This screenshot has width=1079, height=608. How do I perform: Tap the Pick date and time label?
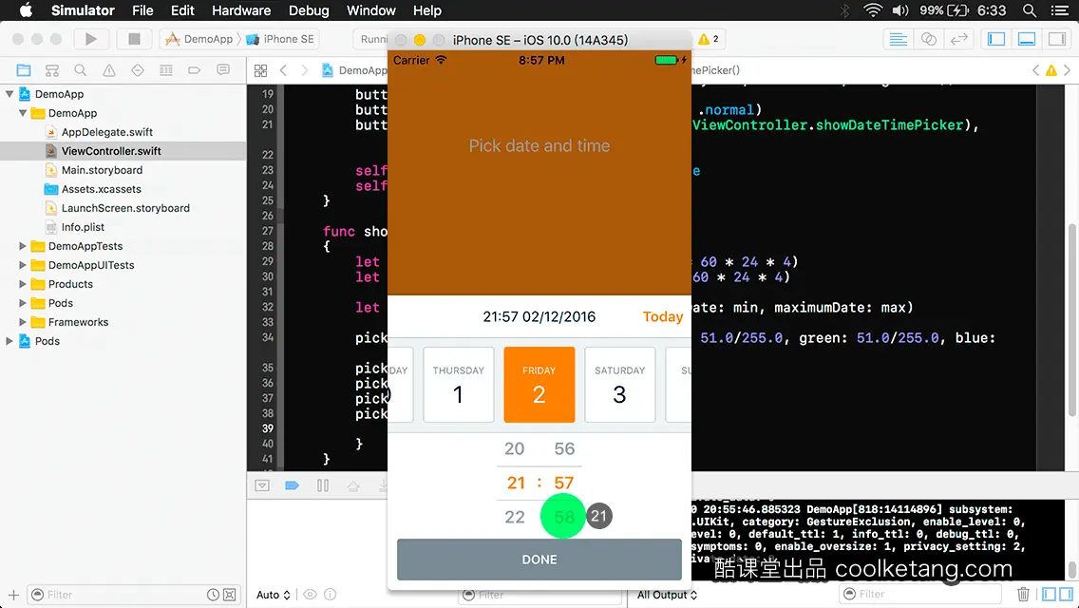[539, 145]
